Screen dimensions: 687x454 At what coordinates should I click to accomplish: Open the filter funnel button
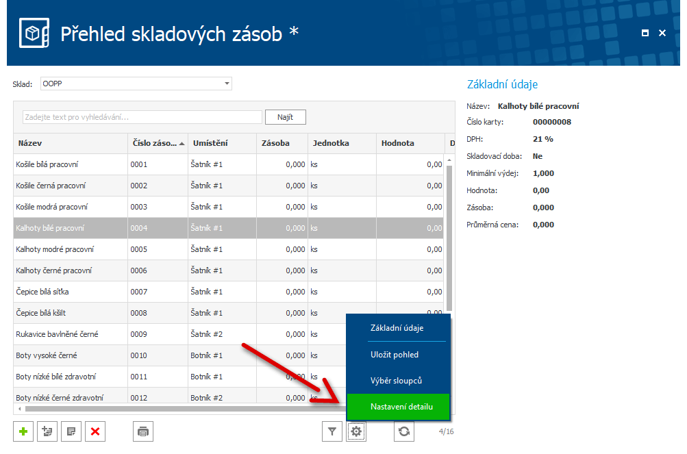pos(332,431)
